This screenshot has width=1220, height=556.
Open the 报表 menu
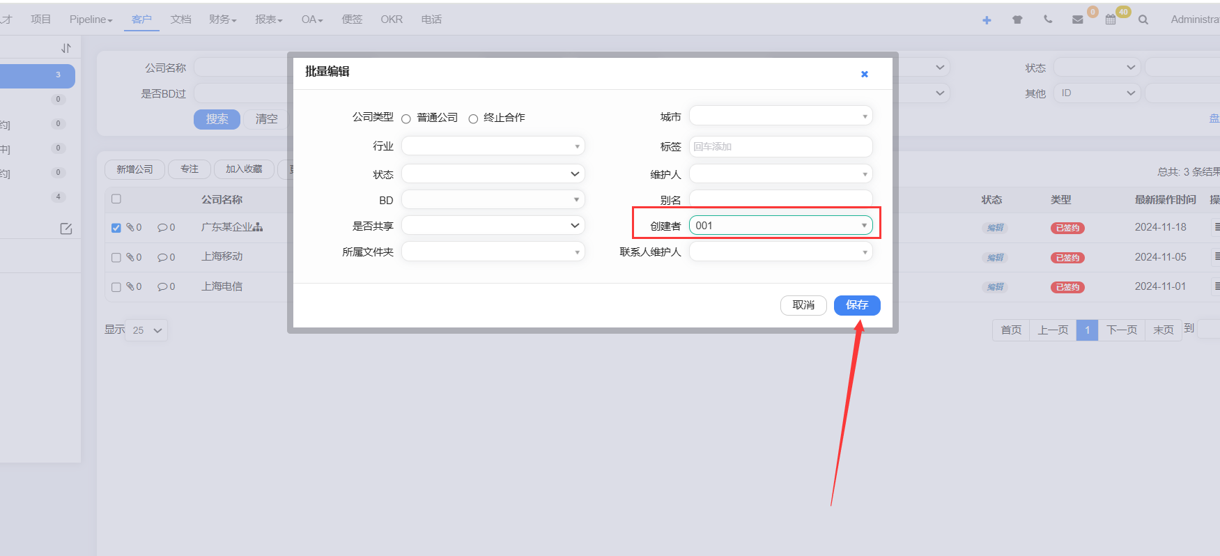(x=269, y=20)
